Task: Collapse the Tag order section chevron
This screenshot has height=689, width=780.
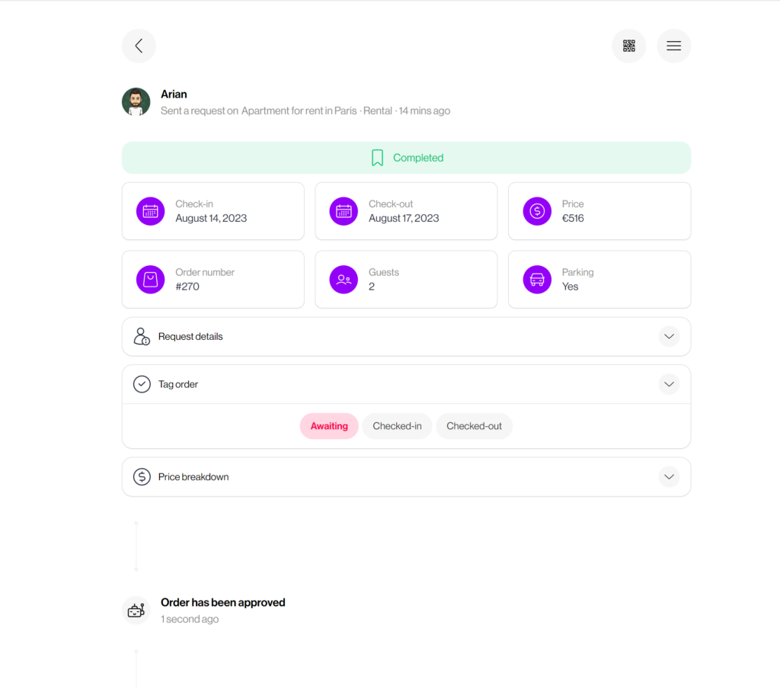Action: coord(669,384)
